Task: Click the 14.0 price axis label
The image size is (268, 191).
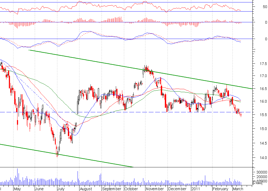Action: point(263,158)
